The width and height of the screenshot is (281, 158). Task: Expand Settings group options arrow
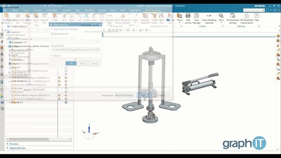click(x=259, y=26)
